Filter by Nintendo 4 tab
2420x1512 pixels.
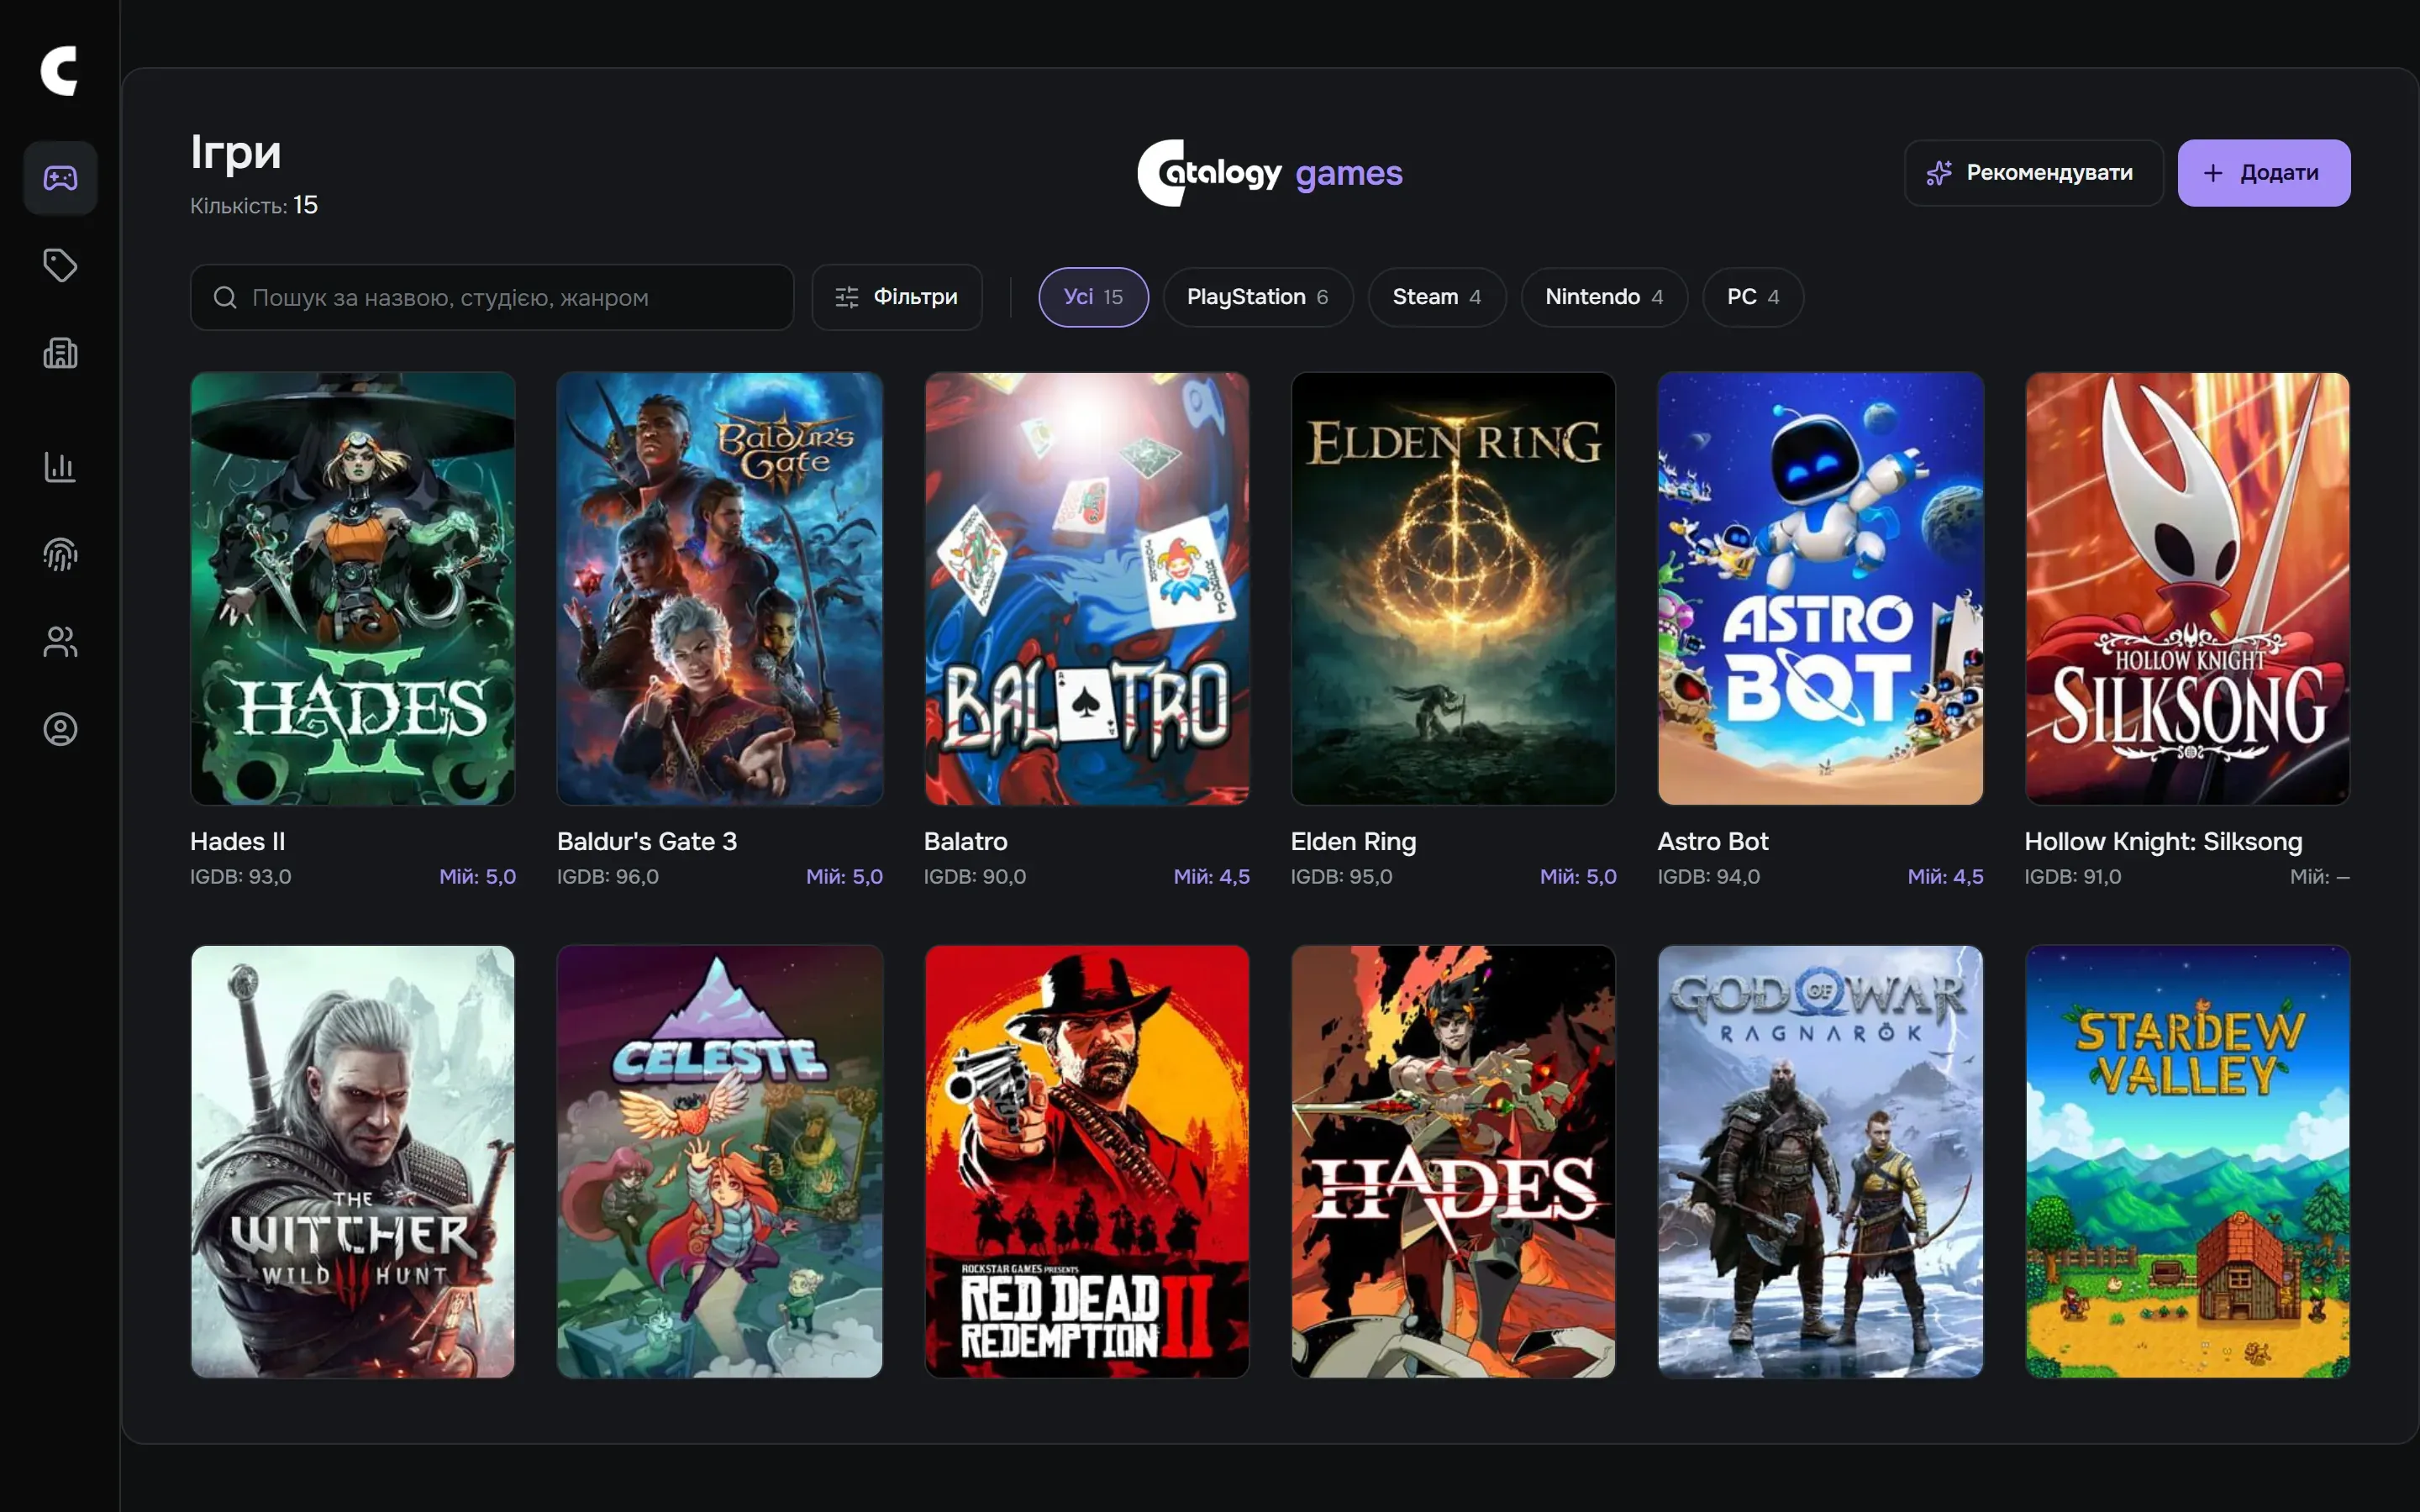coord(1604,297)
